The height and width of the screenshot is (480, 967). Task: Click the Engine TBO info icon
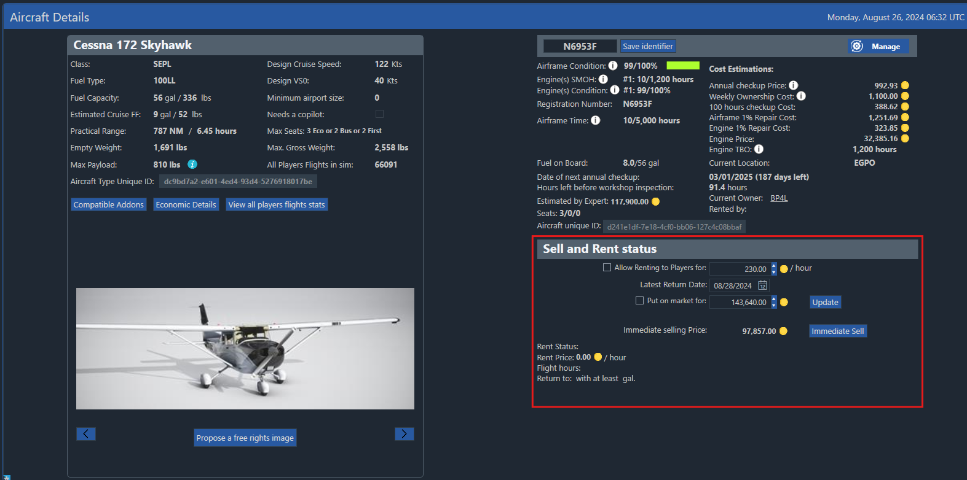click(x=759, y=149)
